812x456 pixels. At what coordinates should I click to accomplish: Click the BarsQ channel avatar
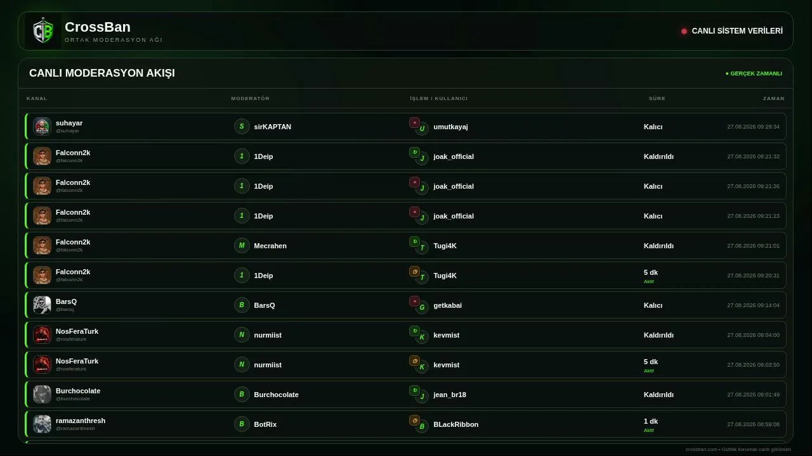(42, 305)
